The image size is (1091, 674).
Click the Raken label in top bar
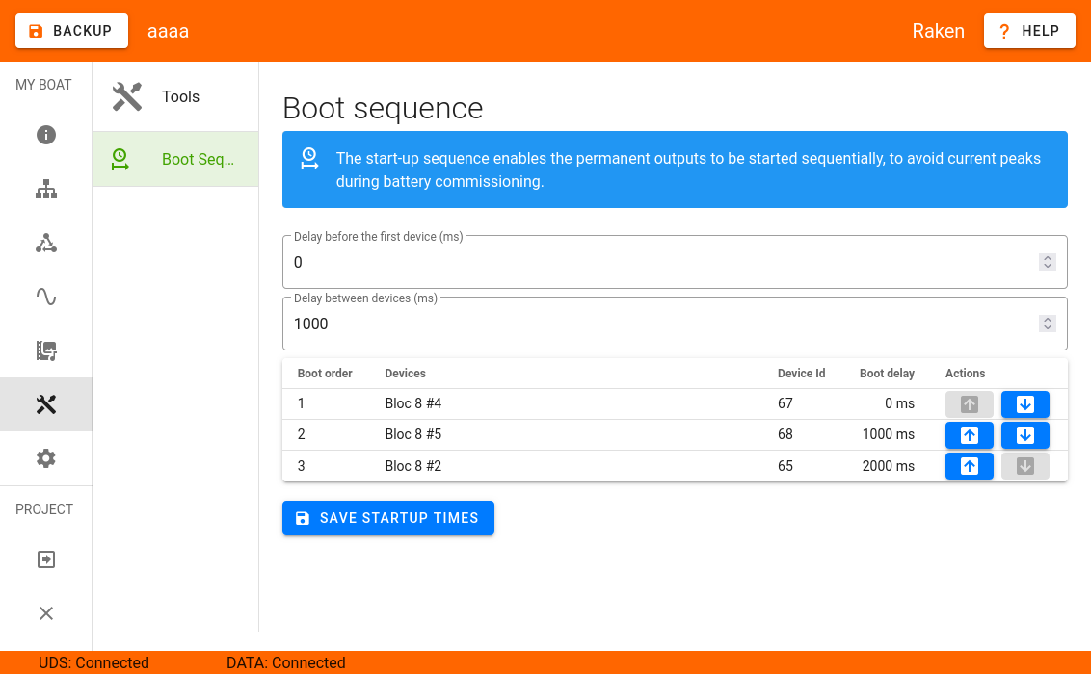point(939,31)
